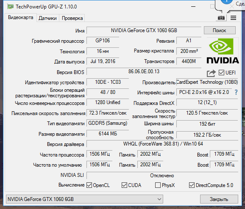Switch to the Датчики tab
This screenshot has width=245, height=209.
(47, 18)
